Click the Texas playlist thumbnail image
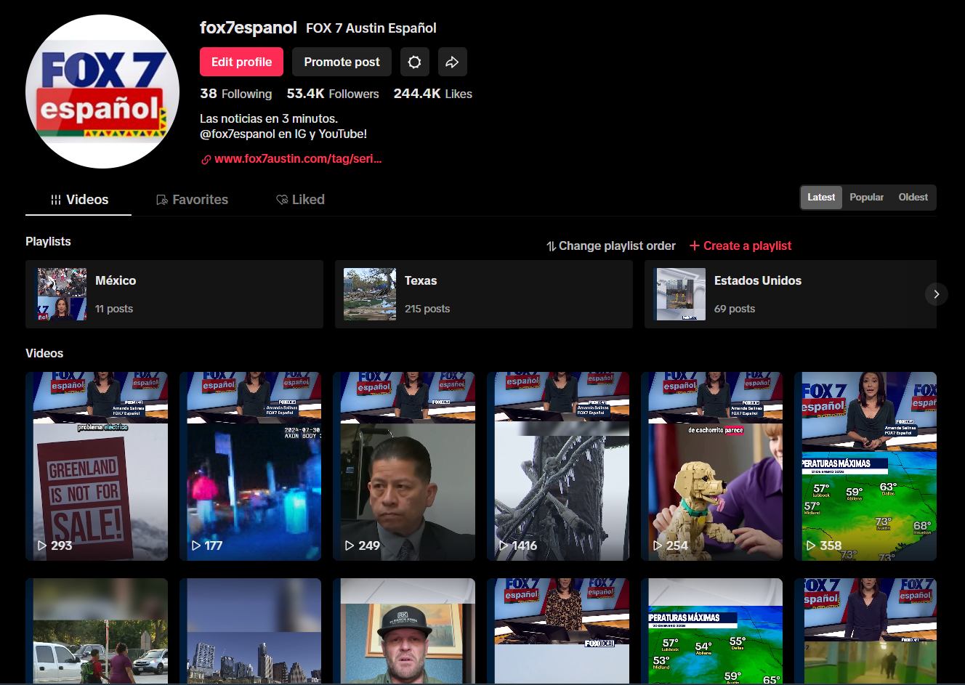Viewport: 965px width, 685px height. [370, 294]
